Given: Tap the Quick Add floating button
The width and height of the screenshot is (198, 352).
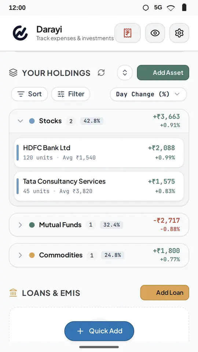Looking at the screenshot, I should point(99,331).
